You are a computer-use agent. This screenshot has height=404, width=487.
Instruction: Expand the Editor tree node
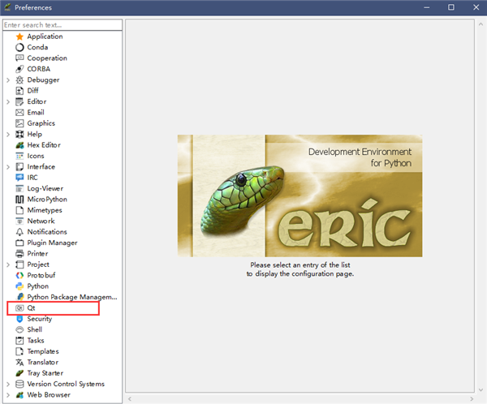(8, 102)
